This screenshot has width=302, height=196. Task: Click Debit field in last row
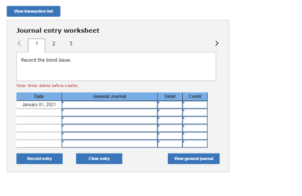click(x=170, y=144)
